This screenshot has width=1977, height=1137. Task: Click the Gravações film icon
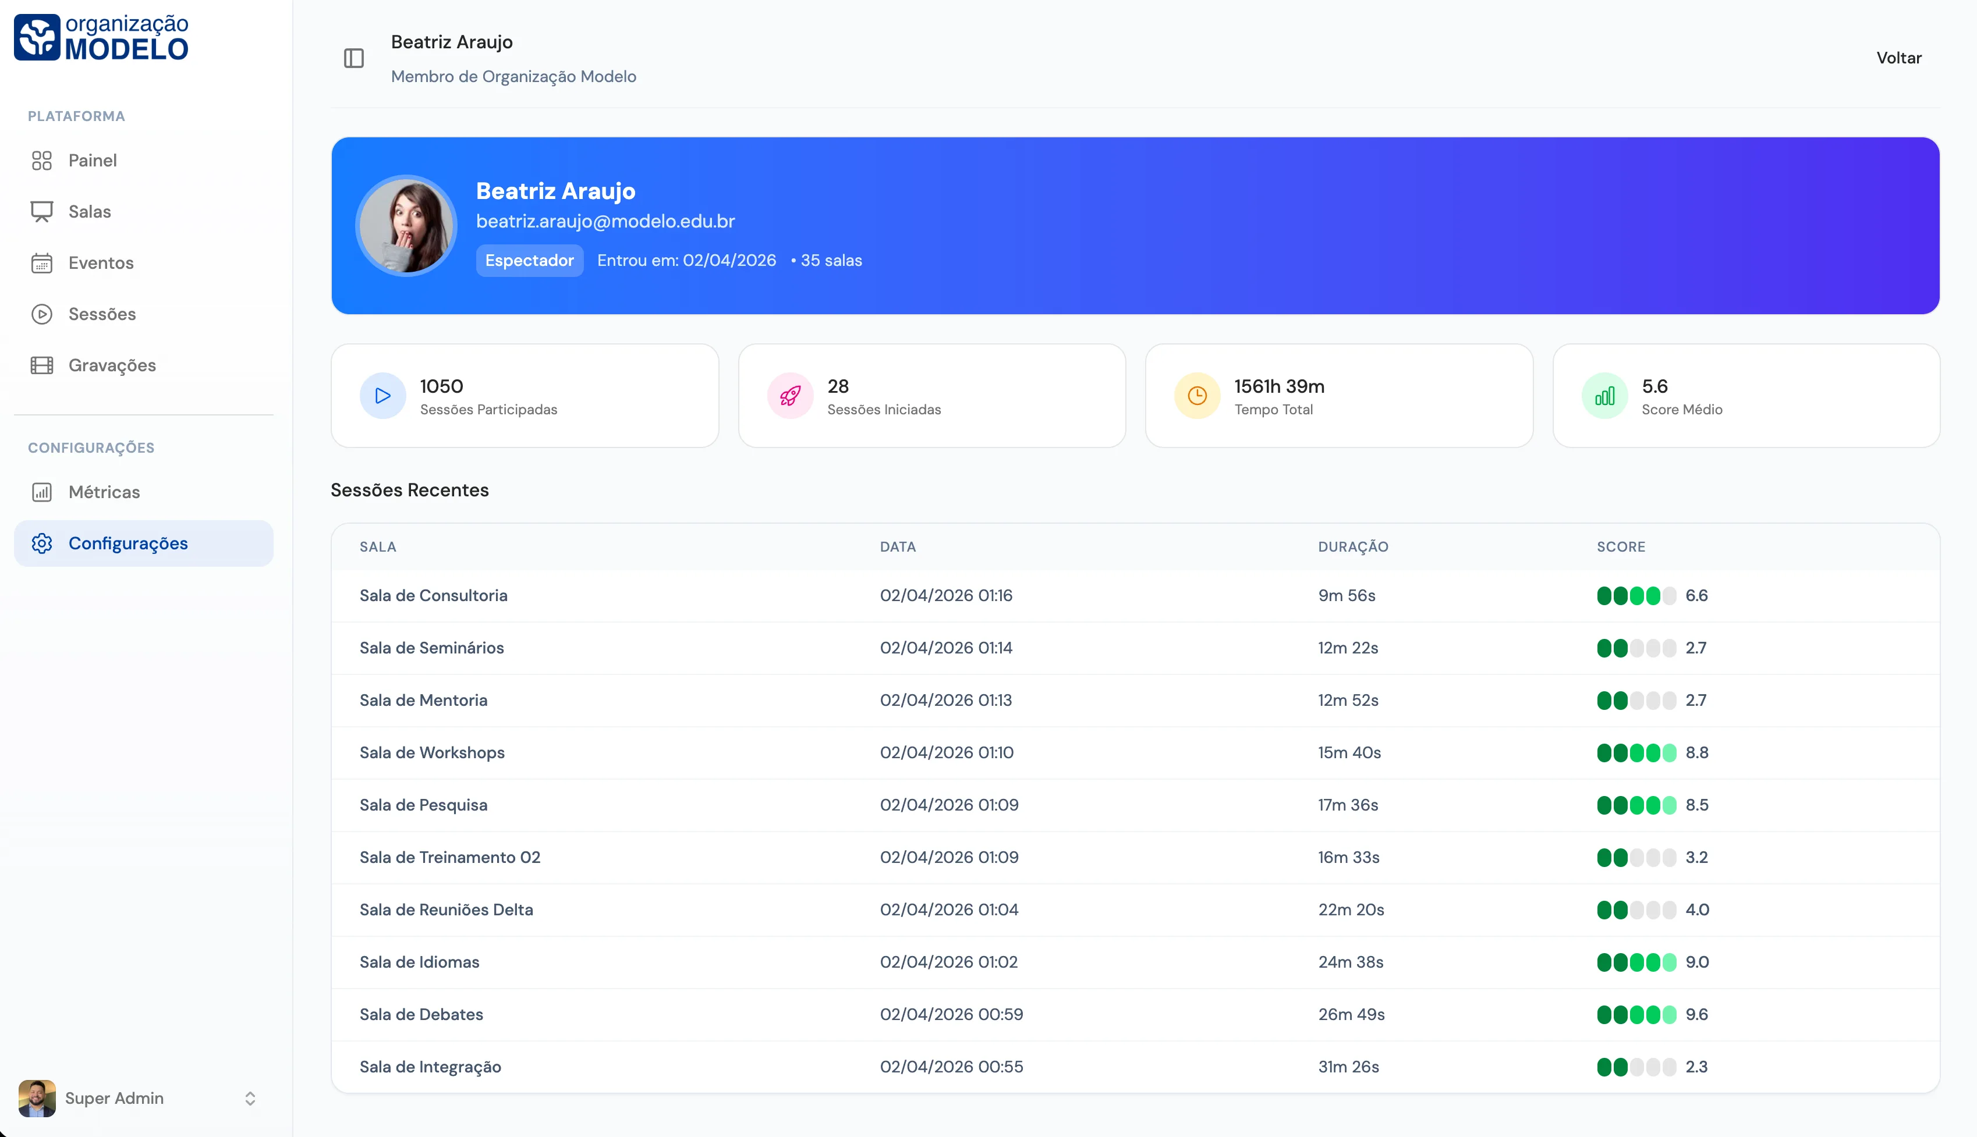41,365
